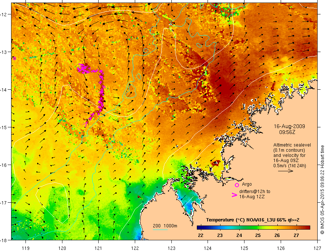The image size is (325, 251).
Task: Click the colorbar tick label '24'
Action: pos(239,235)
